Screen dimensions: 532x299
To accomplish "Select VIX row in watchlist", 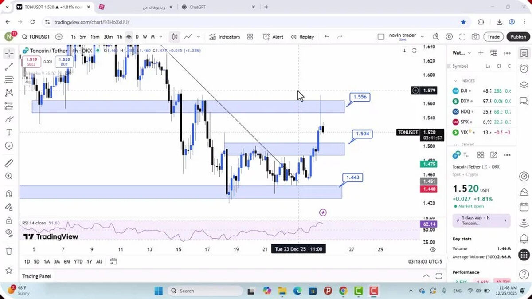I will (x=482, y=132).
